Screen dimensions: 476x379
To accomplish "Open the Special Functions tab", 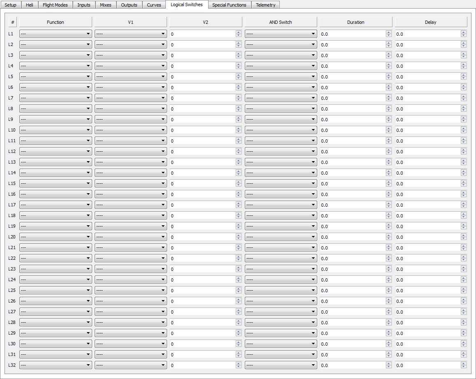I will (x=229, y=5).
